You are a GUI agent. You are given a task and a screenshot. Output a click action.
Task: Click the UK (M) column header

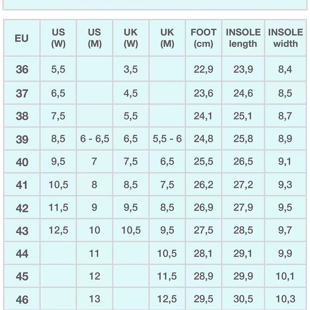167,38
